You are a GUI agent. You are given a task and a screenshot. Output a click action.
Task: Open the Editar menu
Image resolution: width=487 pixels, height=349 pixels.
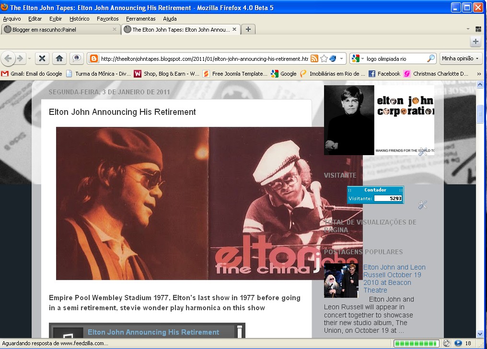tap(35, 19)
